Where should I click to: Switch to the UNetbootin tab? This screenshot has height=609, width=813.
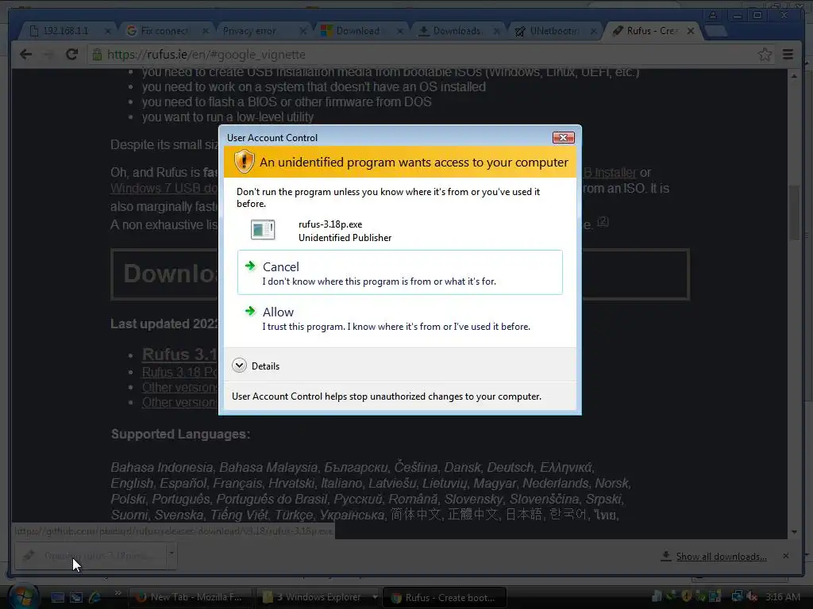point(553,31)
